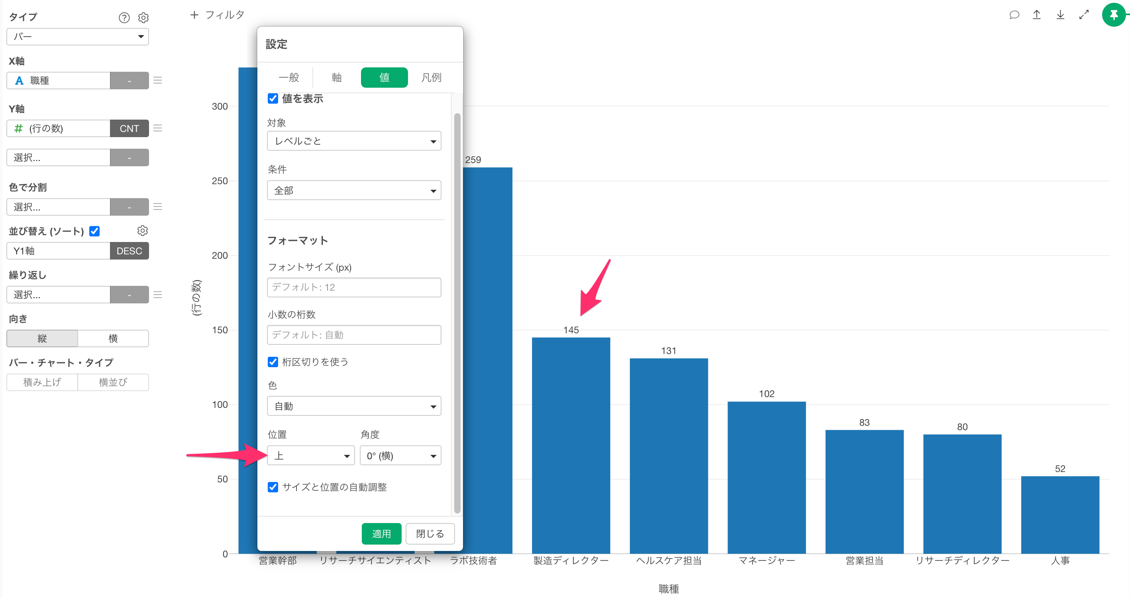Toggle 値を表示 checkbox
The width and height of the screenshot is (1130, 598).
coord(273,99)
